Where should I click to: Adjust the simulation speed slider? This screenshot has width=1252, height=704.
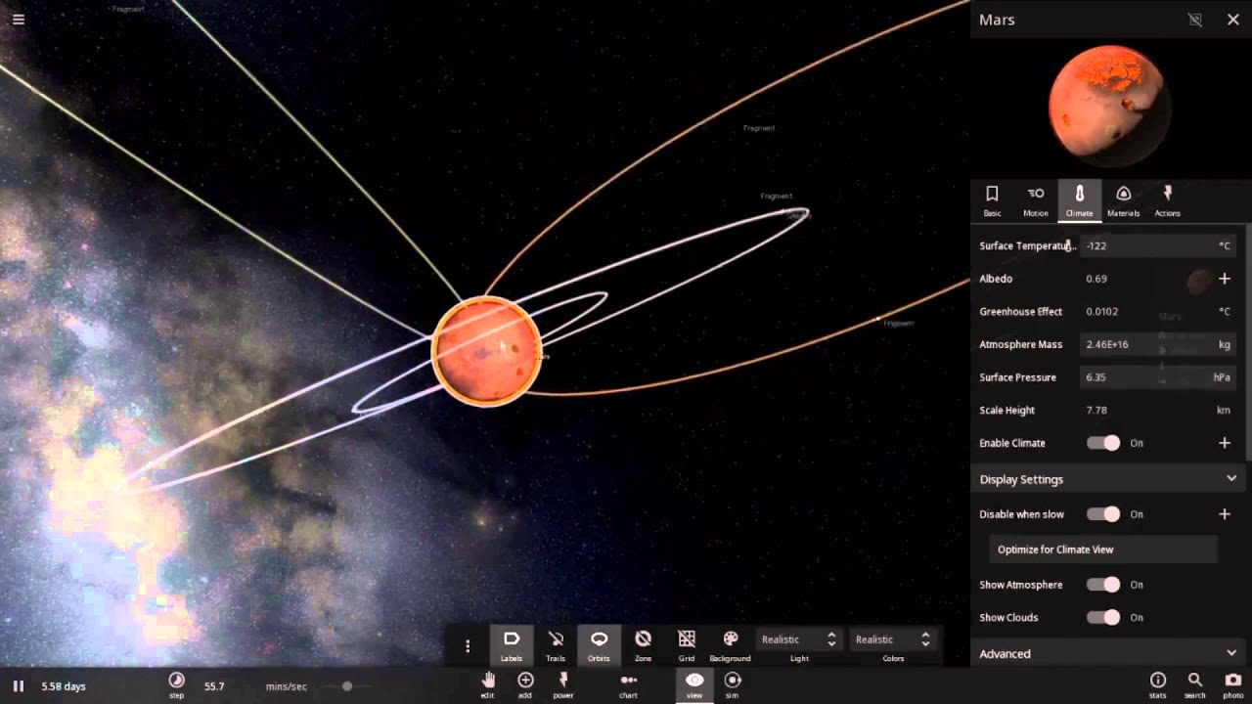point(346,686)
